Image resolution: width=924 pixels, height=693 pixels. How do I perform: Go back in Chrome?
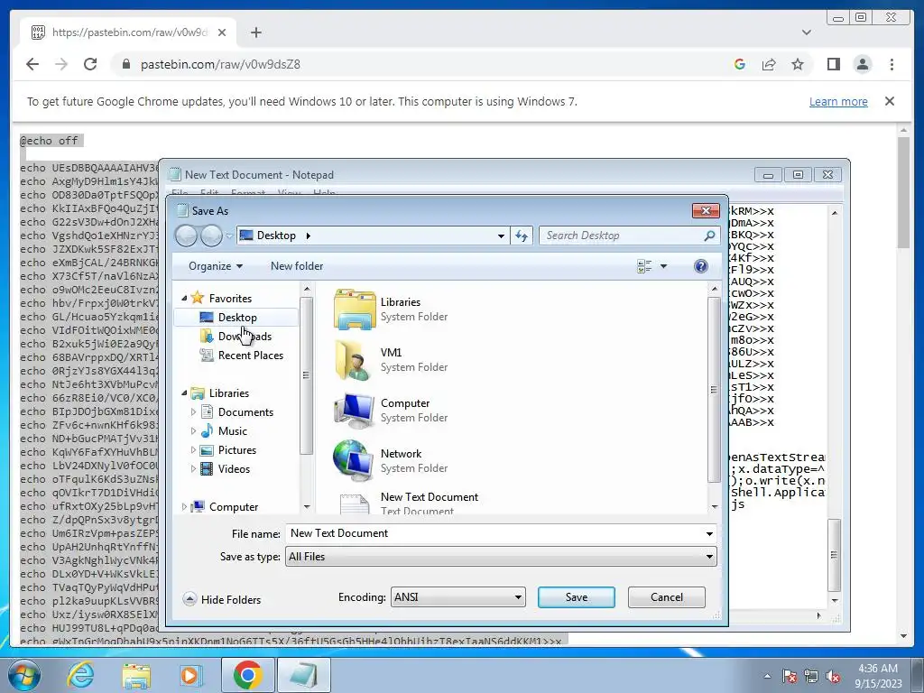pos(32,64)
